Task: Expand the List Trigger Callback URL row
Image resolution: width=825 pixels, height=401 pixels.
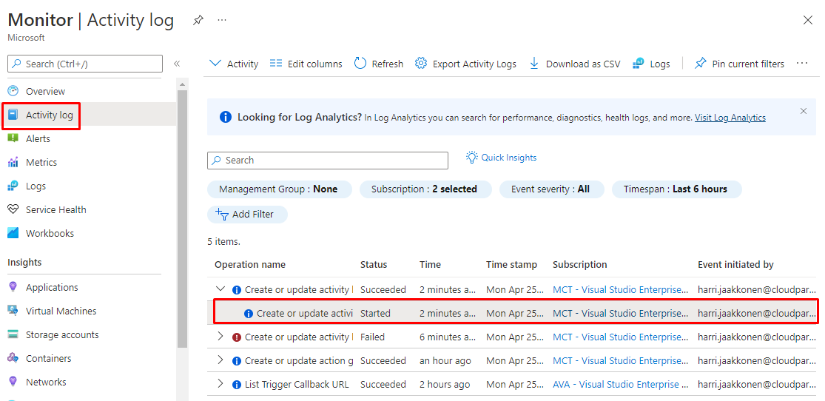Action: pyautogui.click(x=220, y=384)
